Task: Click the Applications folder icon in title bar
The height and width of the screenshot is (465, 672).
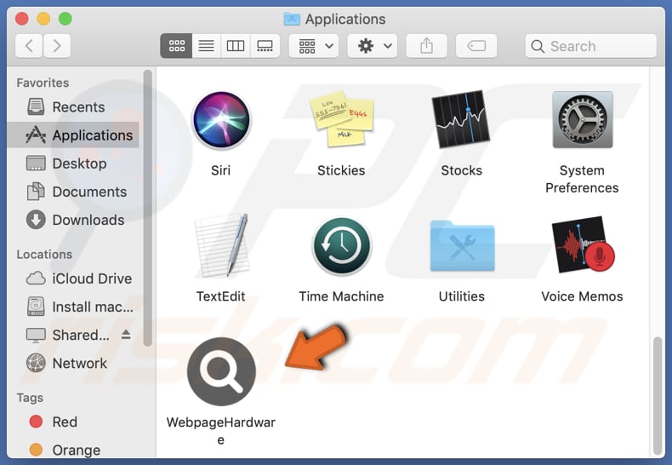Action: (x=292, y=19)
